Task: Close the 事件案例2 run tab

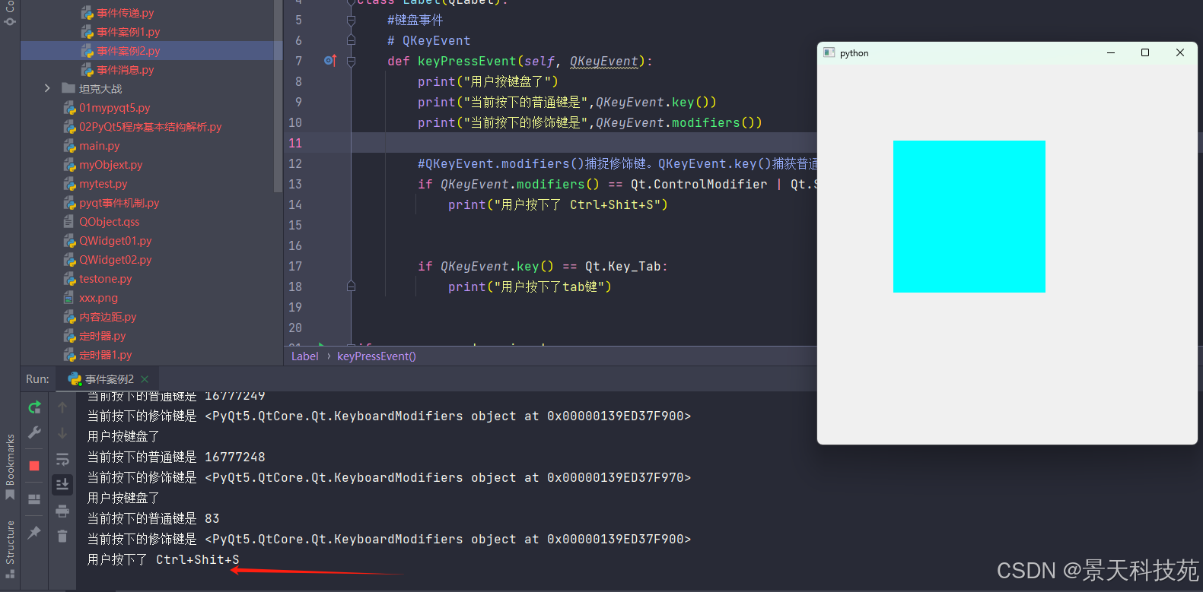Action: point(145,379)
